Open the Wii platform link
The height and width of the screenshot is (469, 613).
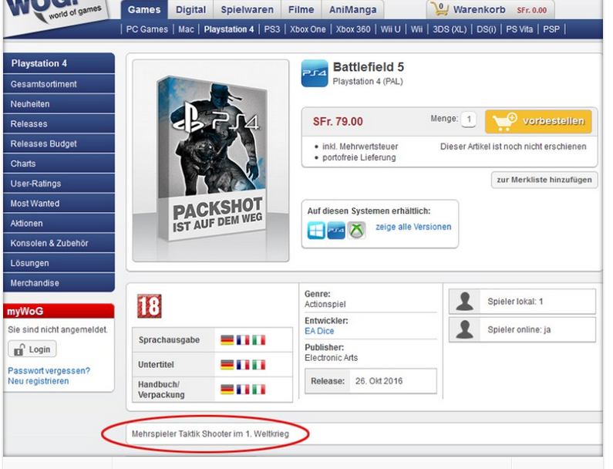(x=416, y=29)
